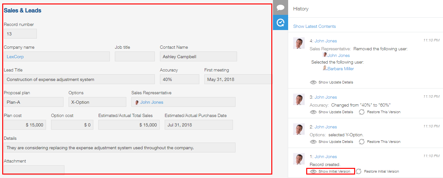
Task: Click John Jones name on version 1
Action: pyautogui.click(x=326, y=157)
